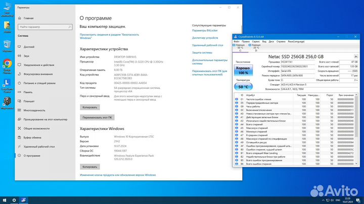
Task: Select the Всего стираний SMART row
Action: (294, 124)
